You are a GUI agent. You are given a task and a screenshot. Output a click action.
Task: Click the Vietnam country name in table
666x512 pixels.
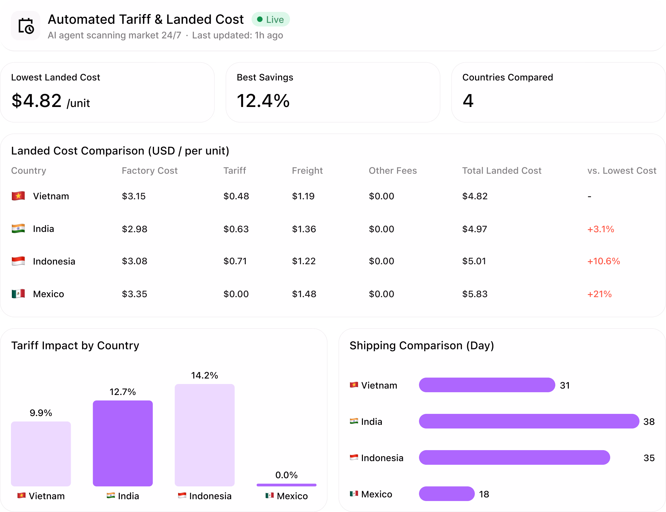click(51, 196)
